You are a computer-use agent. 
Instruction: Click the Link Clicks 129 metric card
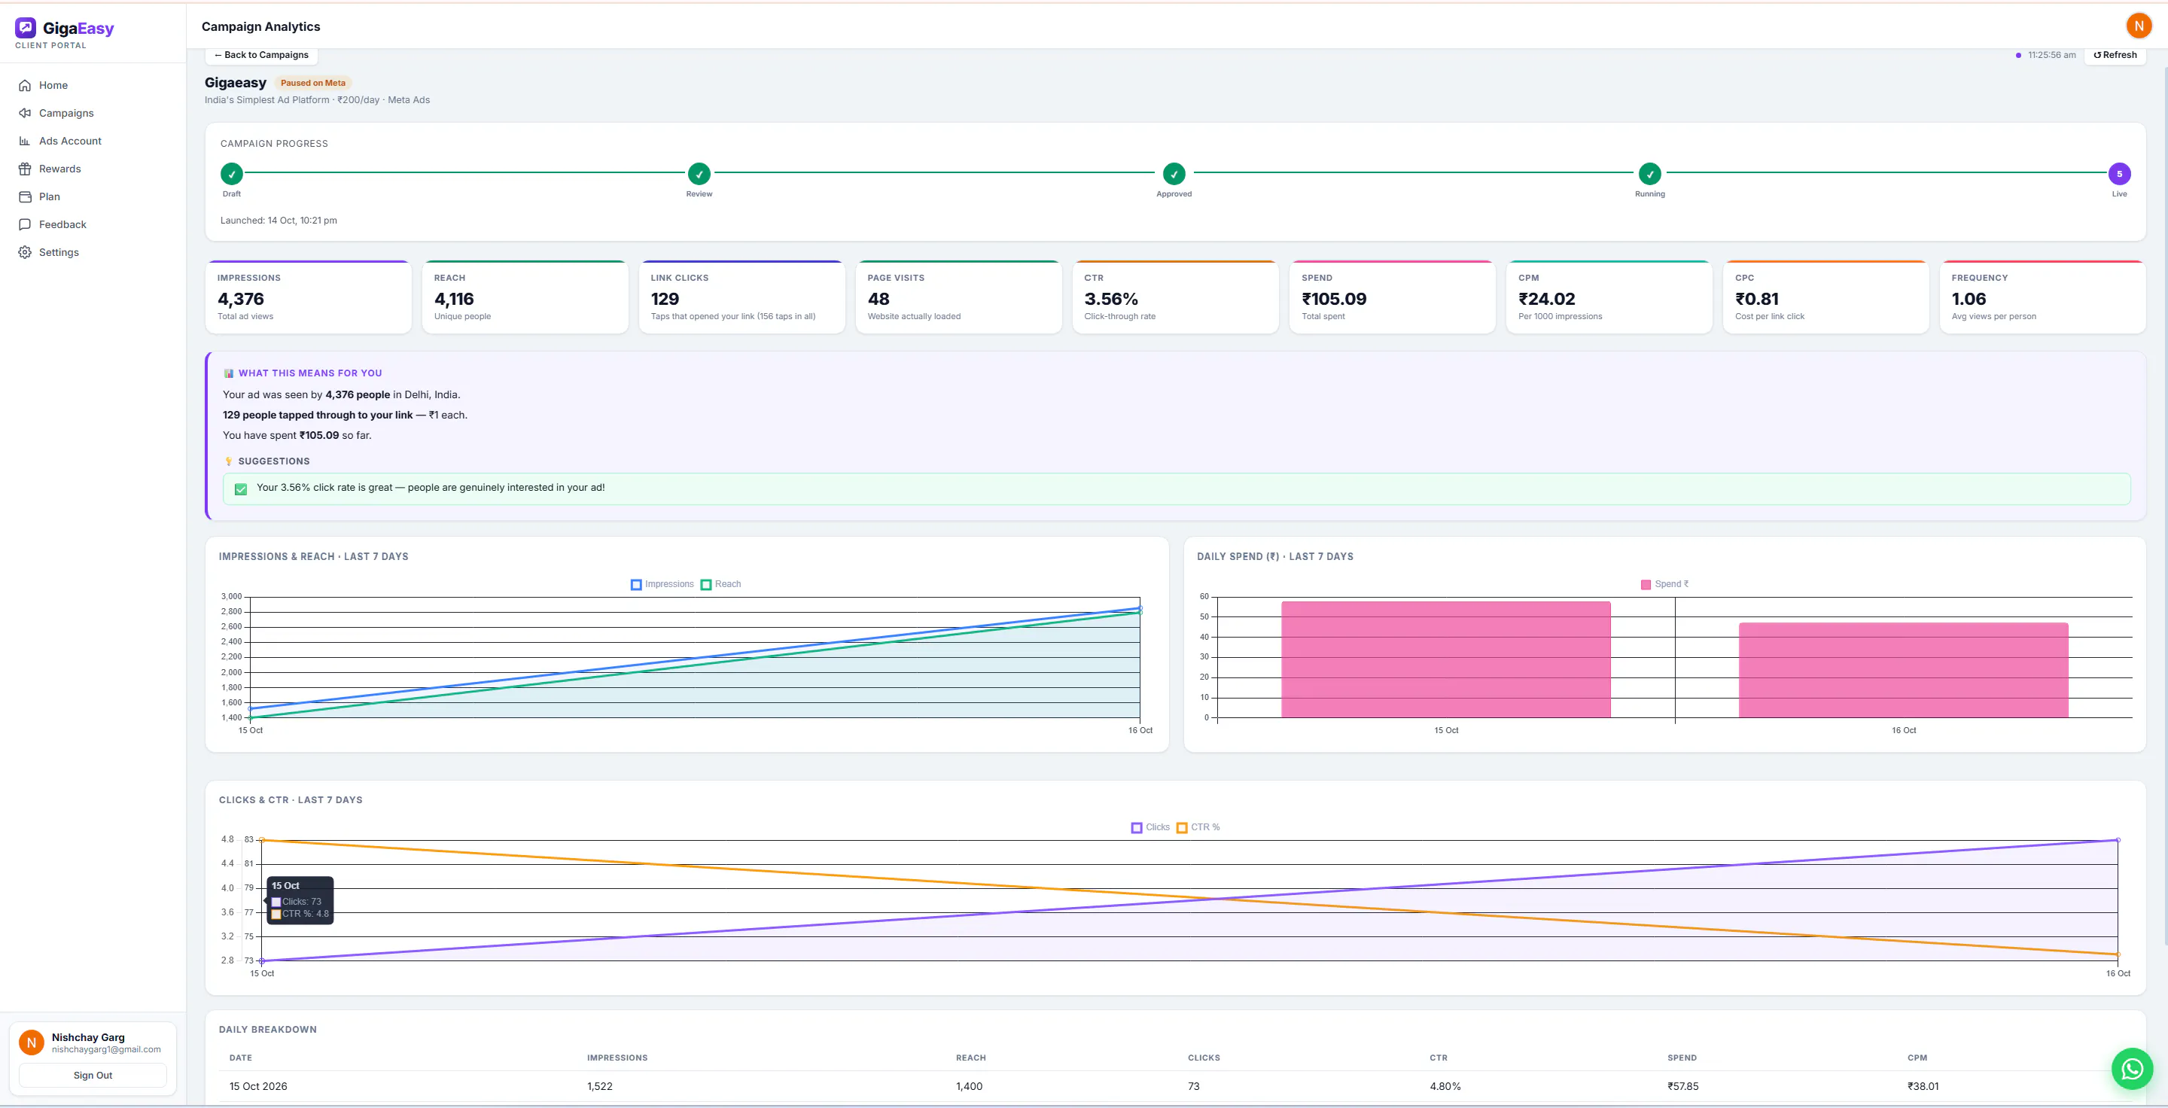pyautogui.click(x=741, y=298)
